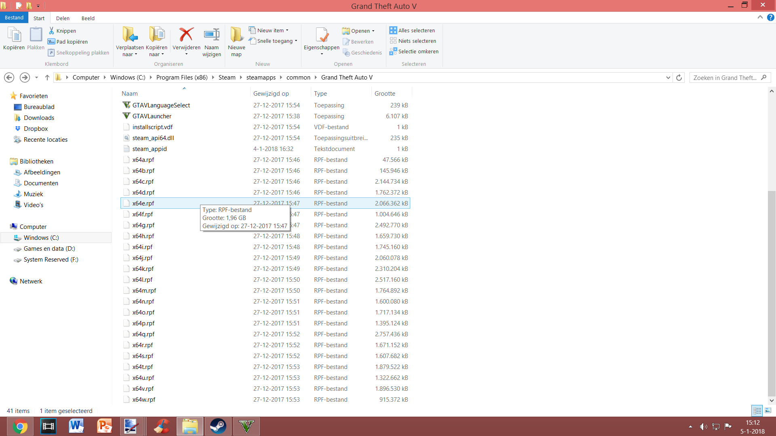Click the vertical scrollbar thumb
Screen dimensions: 776x436
coord(772,293)
